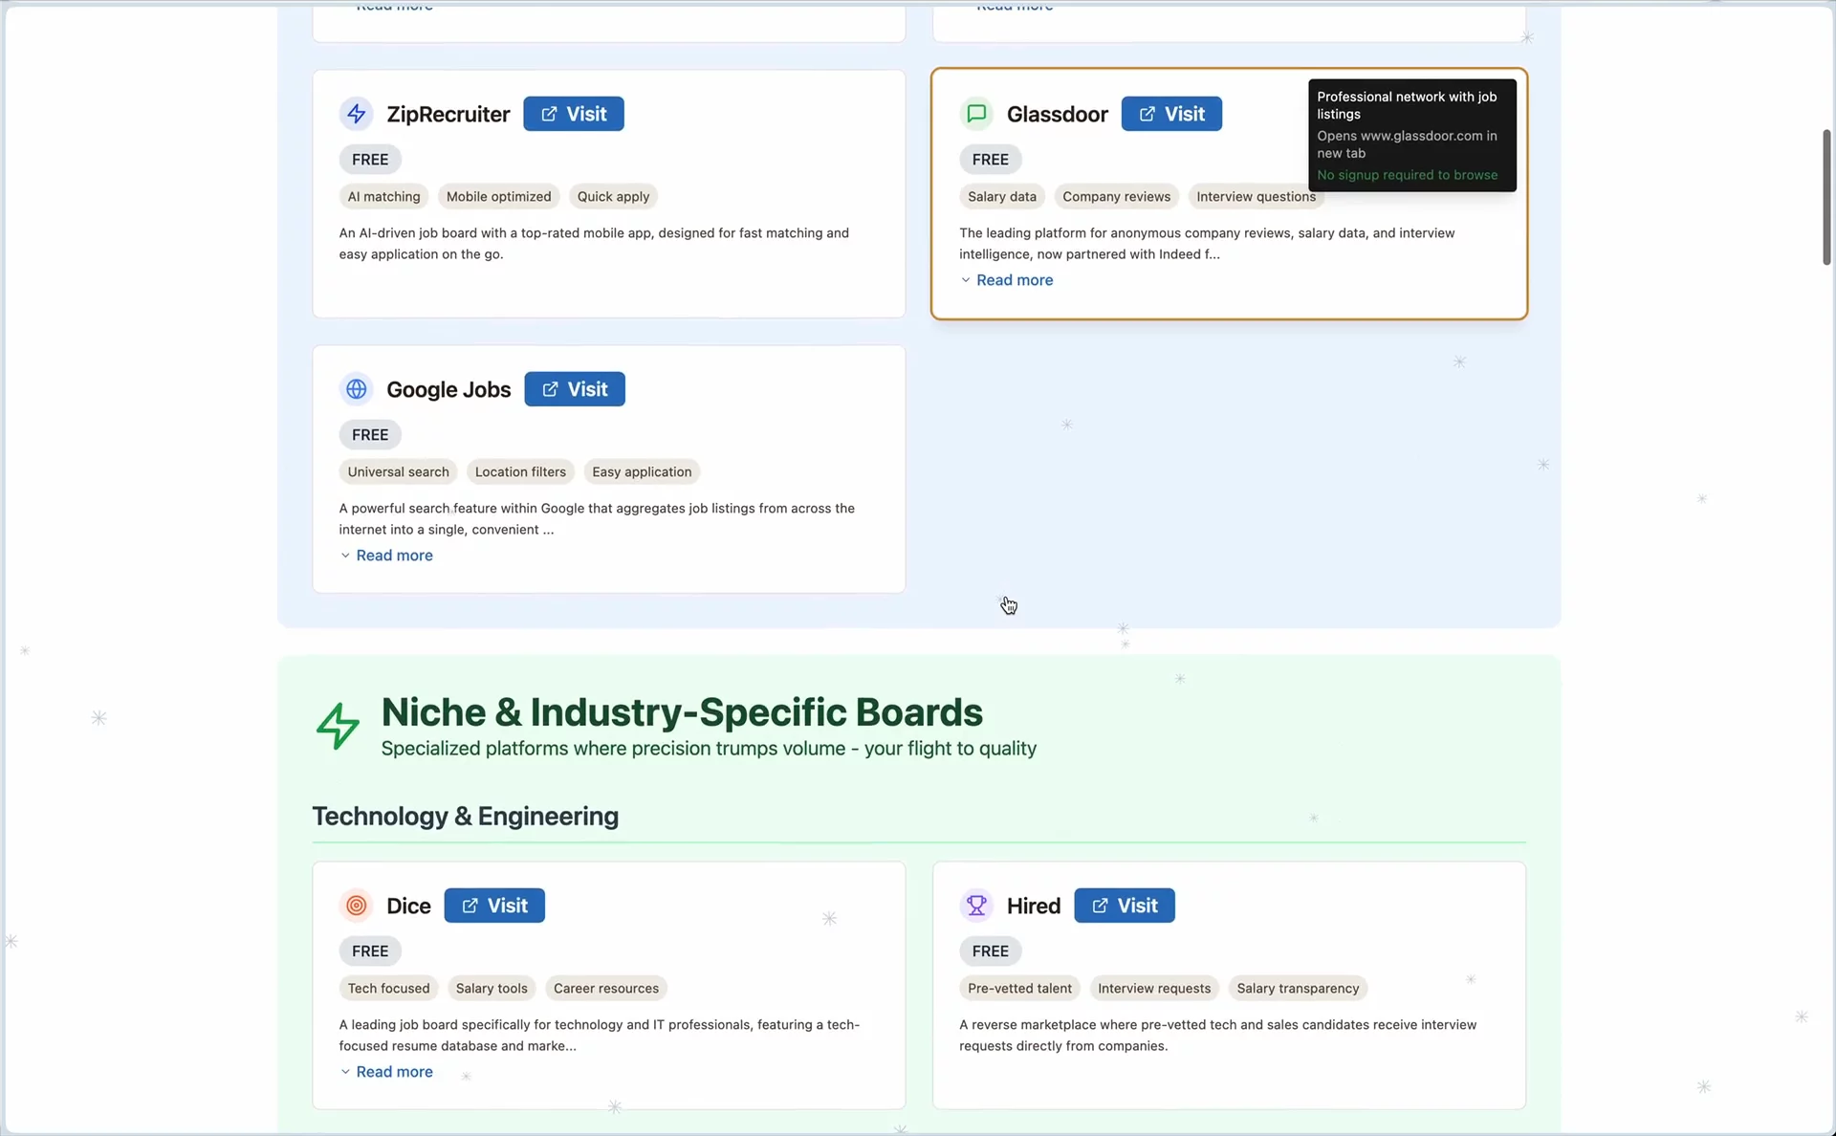Click ZipRecruiter lightning bolt icon
The width and height of the screenshot is (1836, 1136).
[356, 114]
